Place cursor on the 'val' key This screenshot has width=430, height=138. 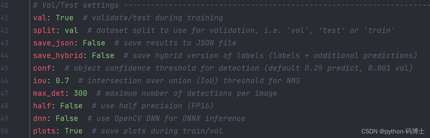(40, 18)
